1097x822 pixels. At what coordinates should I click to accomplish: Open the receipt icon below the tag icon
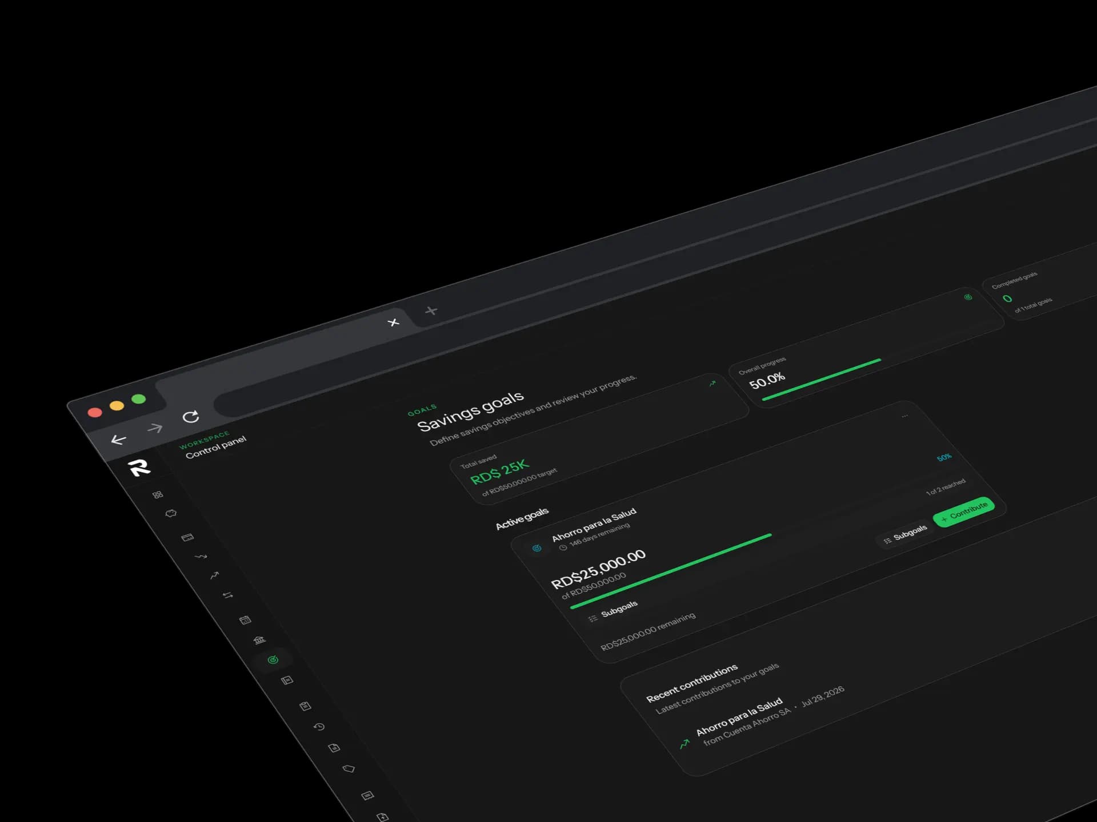pos(367,796)
